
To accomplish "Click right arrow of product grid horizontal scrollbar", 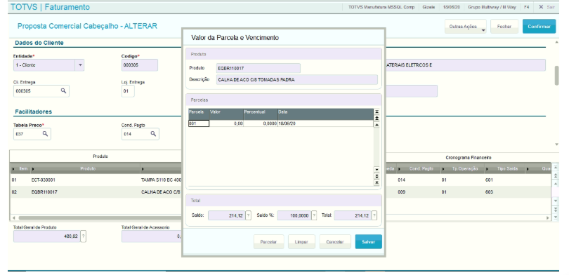I will coord(548,218).
